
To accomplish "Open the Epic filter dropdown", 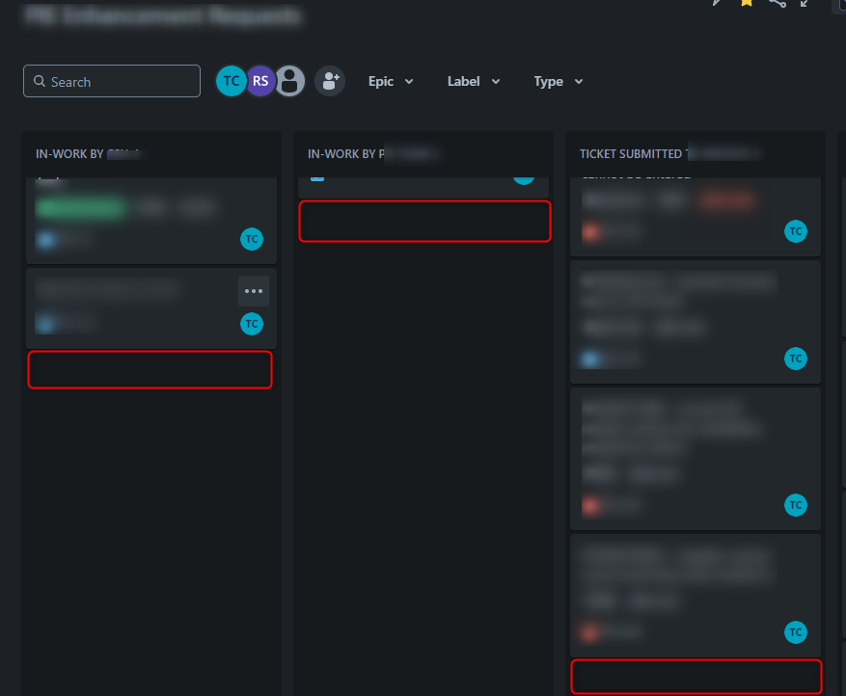I will [391, 81].
